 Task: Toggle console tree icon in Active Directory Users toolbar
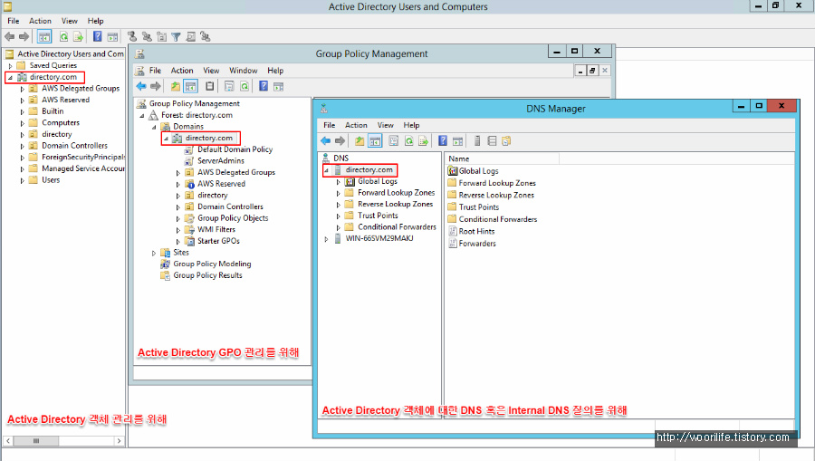pyautogui.click(x=44, y=36)
